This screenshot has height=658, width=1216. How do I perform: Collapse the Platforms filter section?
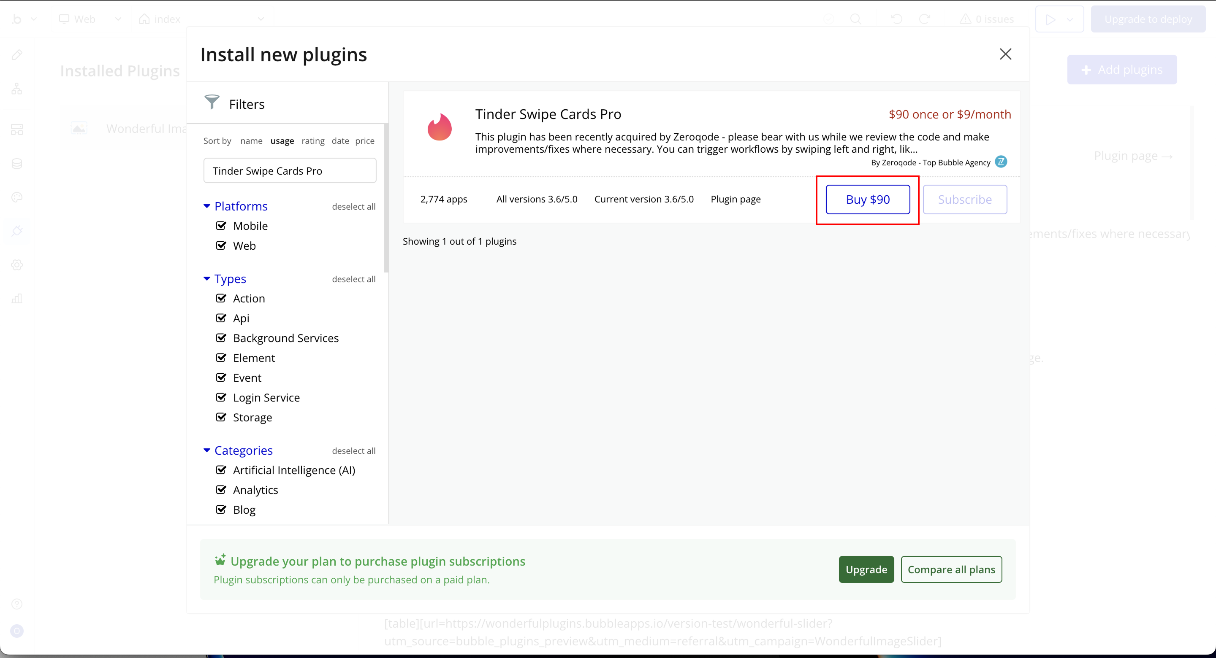point(207,206)
